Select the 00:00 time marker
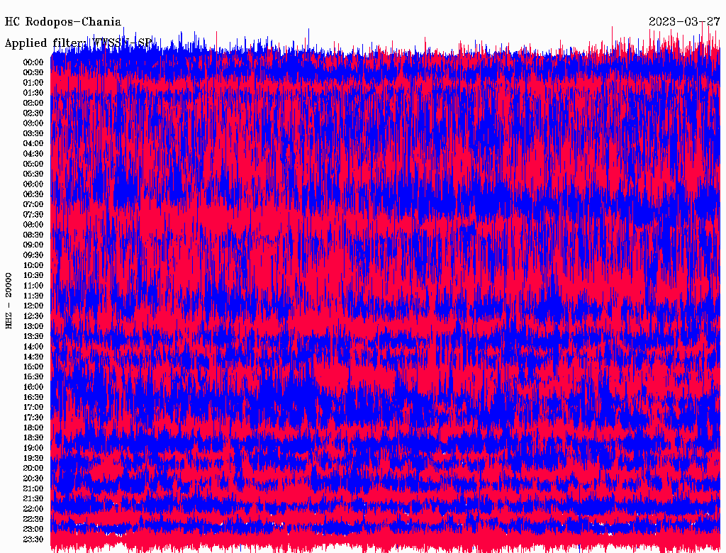 tap(33, 62)
